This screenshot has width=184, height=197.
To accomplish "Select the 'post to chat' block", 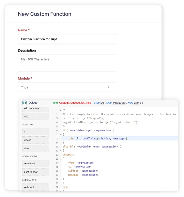I will pos(35,172).
